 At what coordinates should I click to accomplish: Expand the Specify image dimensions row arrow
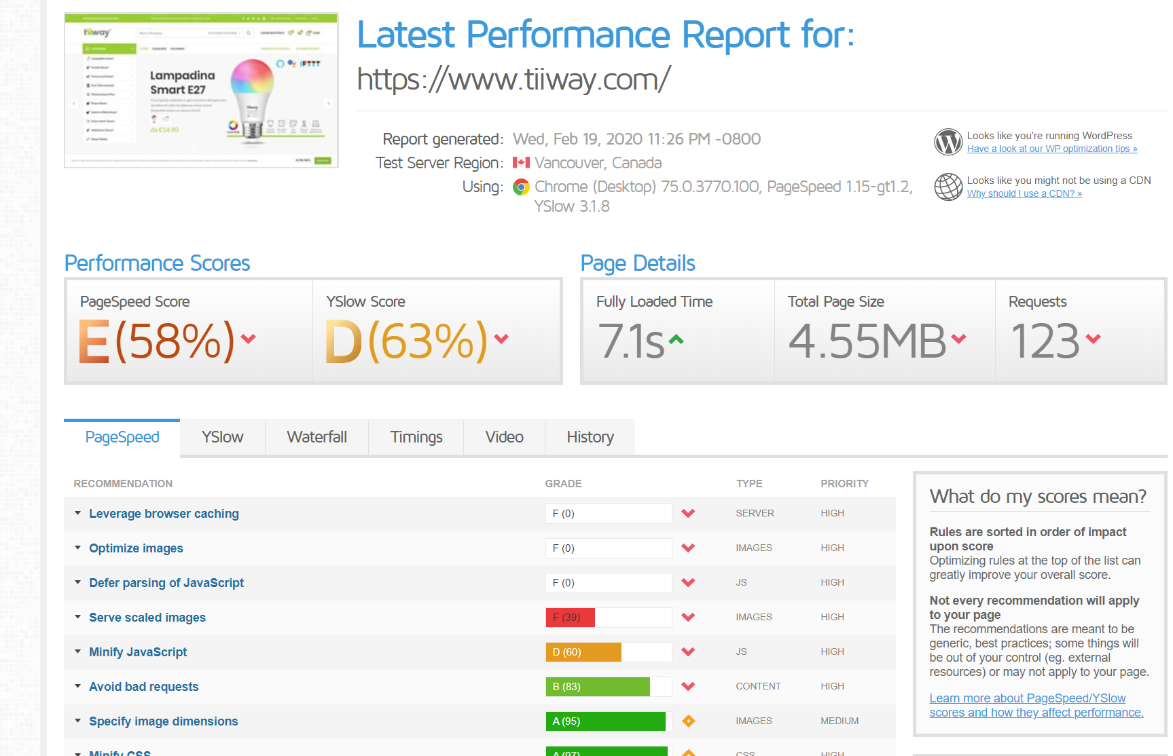point(77,721)
